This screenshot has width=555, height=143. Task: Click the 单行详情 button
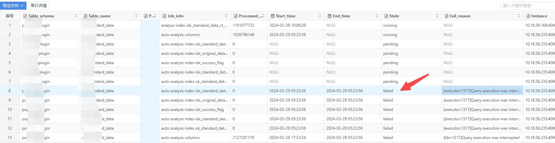click(x=38, y=5)
